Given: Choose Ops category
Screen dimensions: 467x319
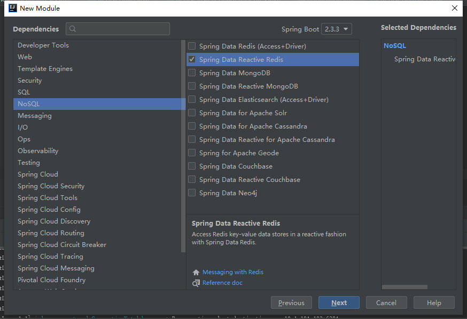Looking at the screenshot, I should pos(97,139).
